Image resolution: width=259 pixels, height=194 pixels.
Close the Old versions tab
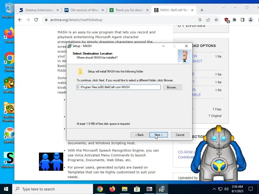(103, 10)
